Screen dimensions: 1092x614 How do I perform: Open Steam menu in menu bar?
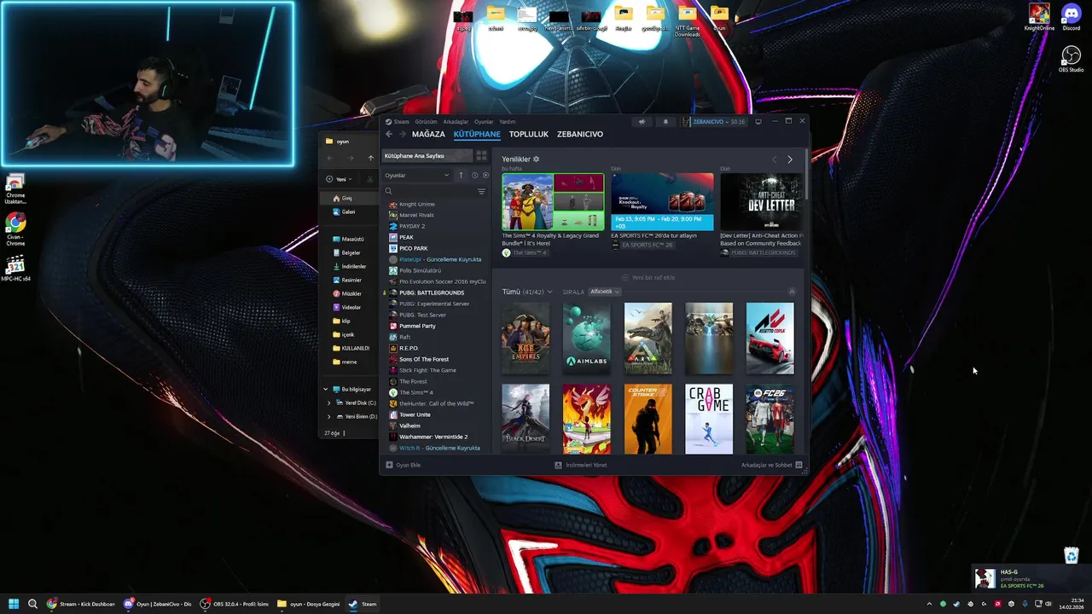click(x=398, y=122)
